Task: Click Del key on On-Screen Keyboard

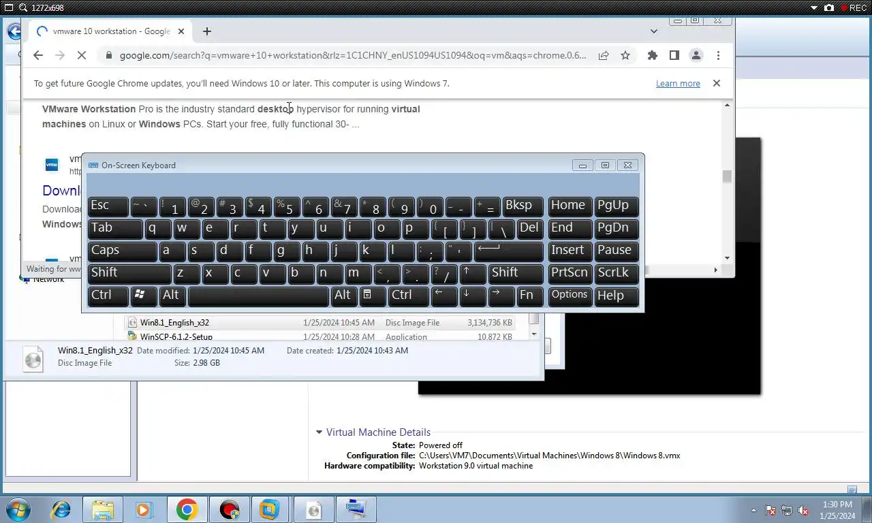Action: (x=529, y=229)
